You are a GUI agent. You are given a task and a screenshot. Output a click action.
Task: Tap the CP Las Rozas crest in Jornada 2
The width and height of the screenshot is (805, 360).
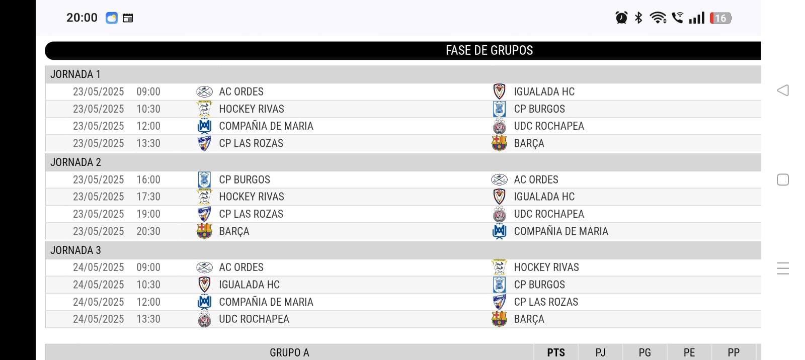point(204,214)
